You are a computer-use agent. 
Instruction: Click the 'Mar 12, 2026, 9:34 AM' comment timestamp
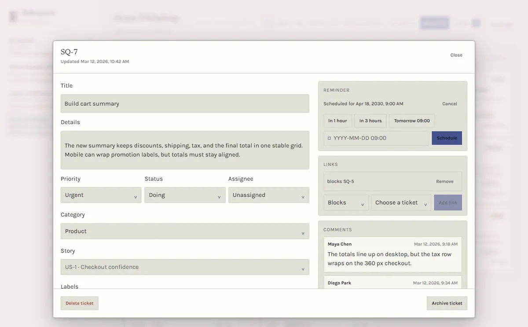tap(436, 283)
